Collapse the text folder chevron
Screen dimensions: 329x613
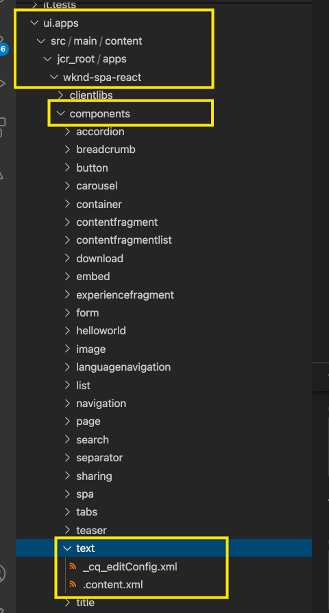point(67,548)
